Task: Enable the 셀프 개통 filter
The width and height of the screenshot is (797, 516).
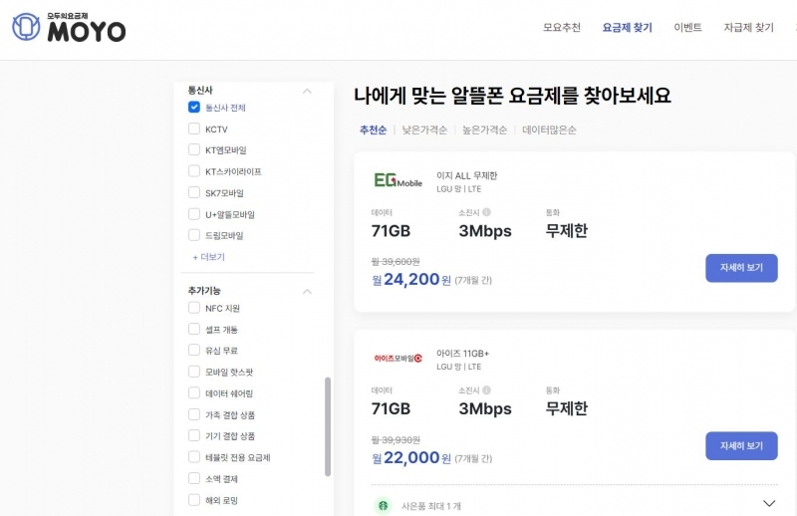Action: coord(193,329)
